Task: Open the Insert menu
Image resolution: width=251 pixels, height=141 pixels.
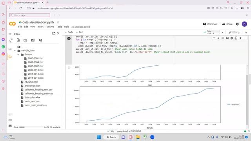Action: (40, 27)
